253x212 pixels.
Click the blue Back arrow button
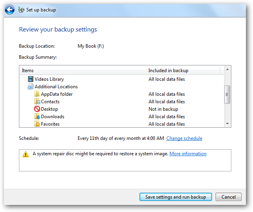[10, 10]
